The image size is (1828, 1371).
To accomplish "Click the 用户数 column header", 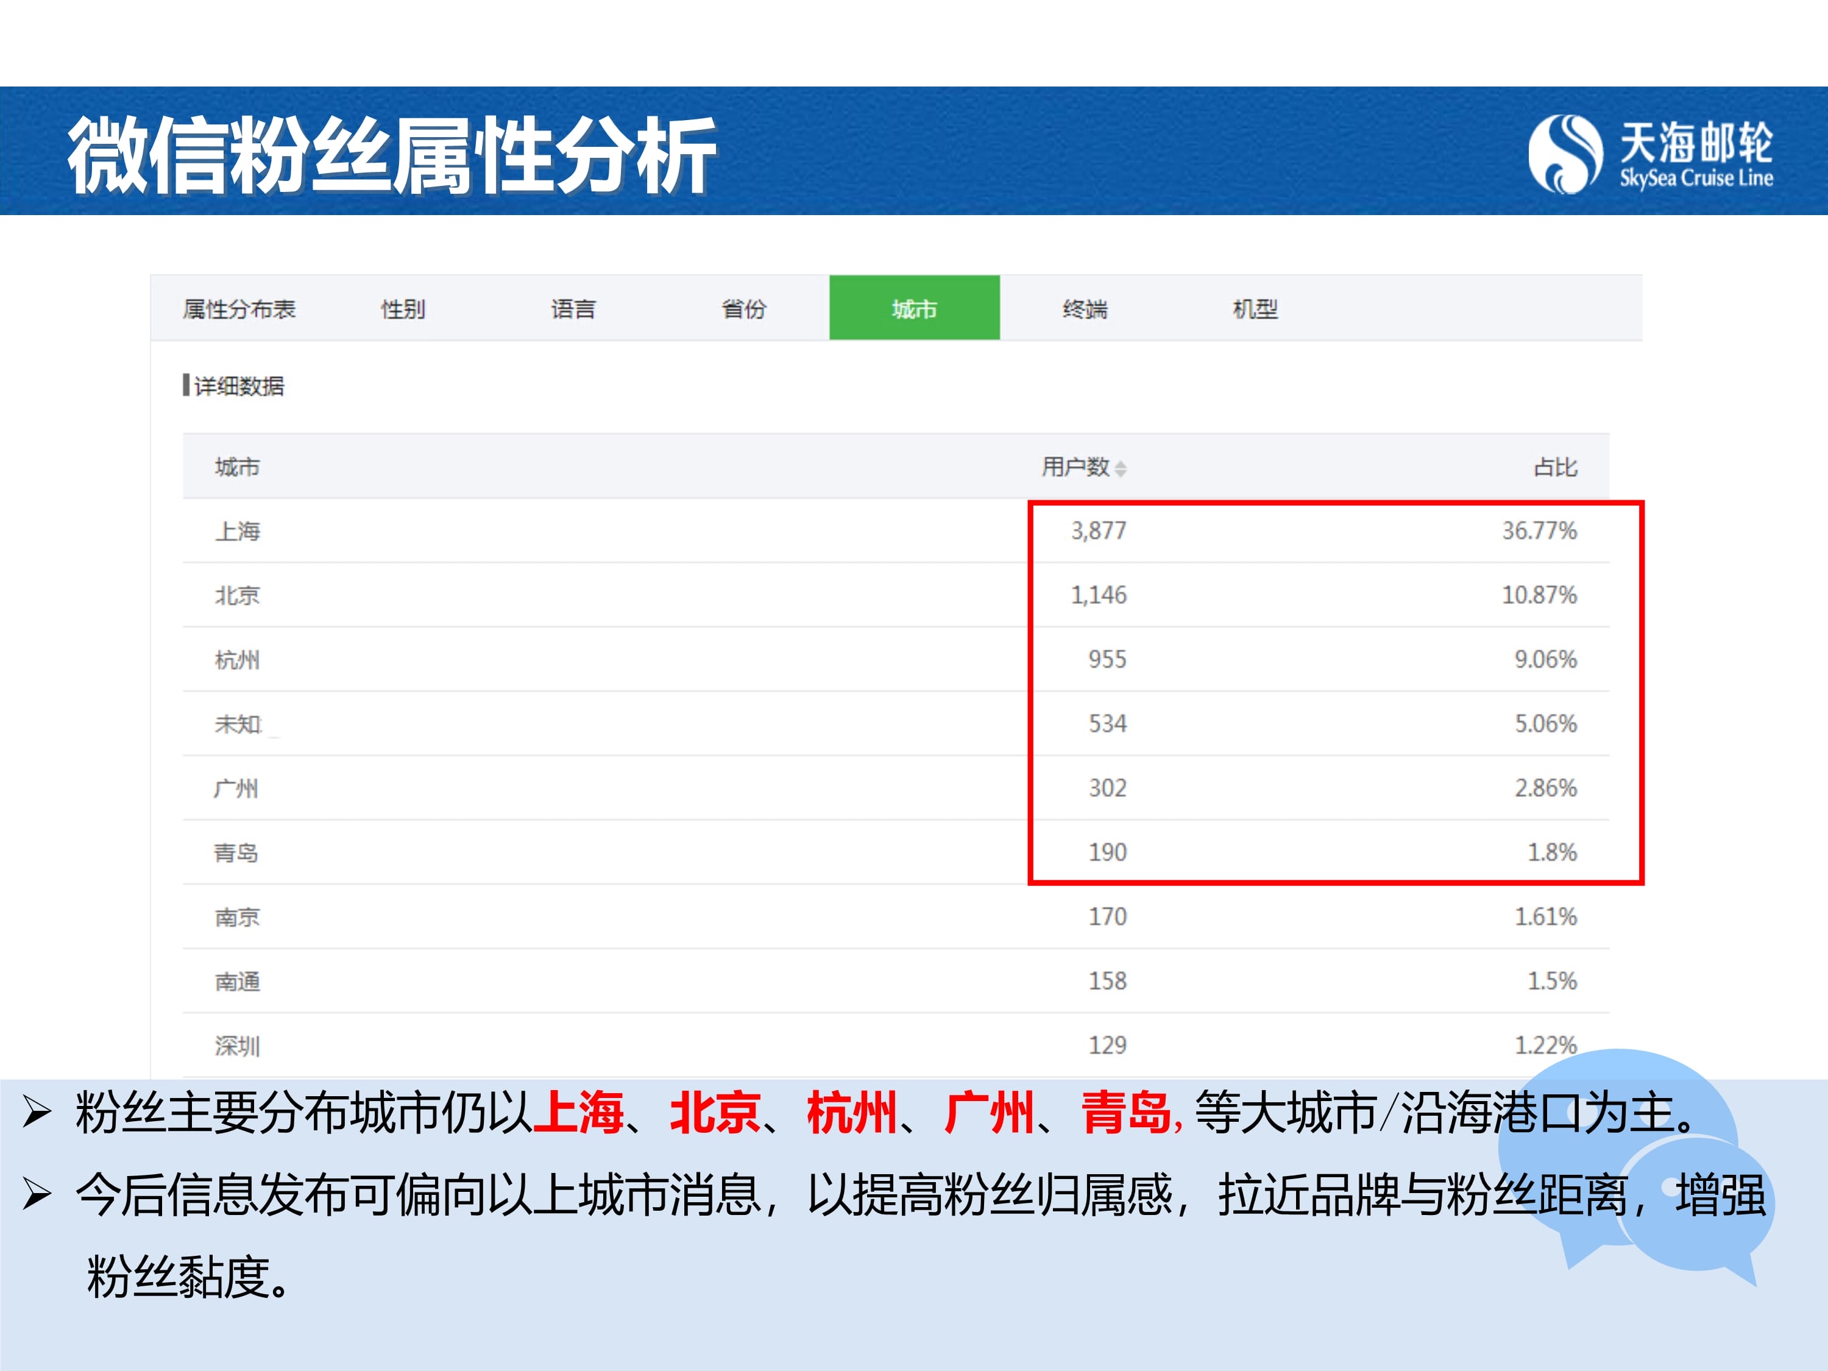I will (1075, 467).
